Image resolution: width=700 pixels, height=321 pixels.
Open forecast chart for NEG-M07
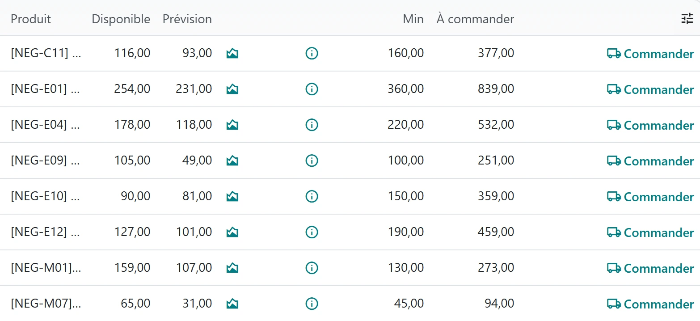pyautogui.click(x=232, y=304)
